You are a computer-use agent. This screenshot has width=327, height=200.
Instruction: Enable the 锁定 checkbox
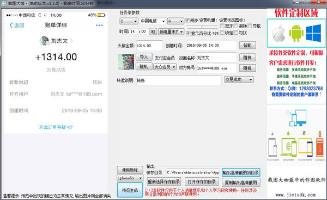pyautogui.click(x=222, y=33)
